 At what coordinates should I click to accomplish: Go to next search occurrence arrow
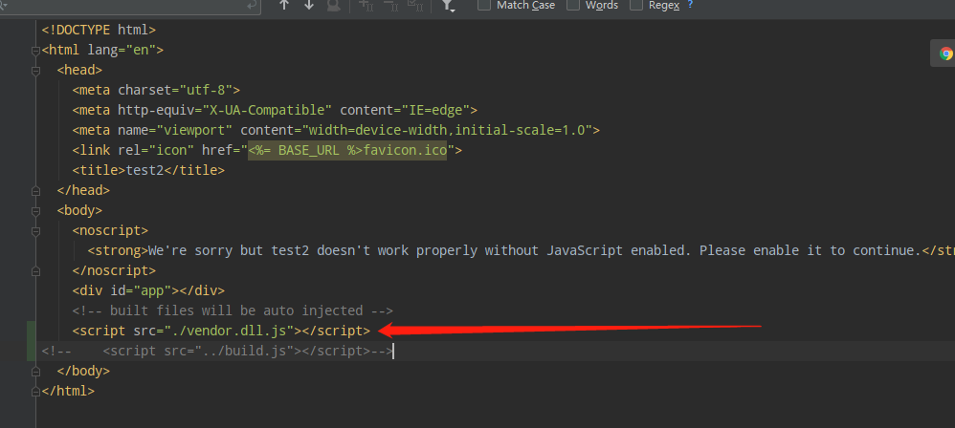(x=309, y=5)
